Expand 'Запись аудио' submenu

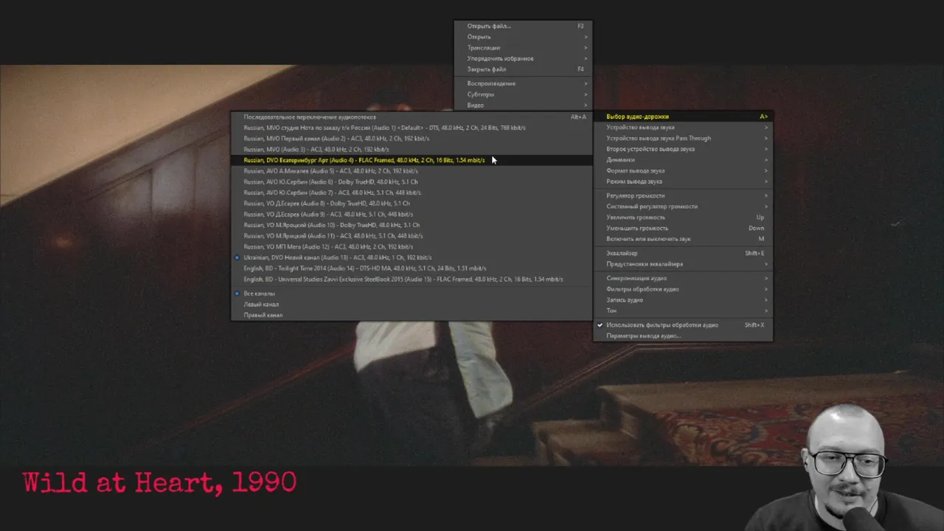684,300
